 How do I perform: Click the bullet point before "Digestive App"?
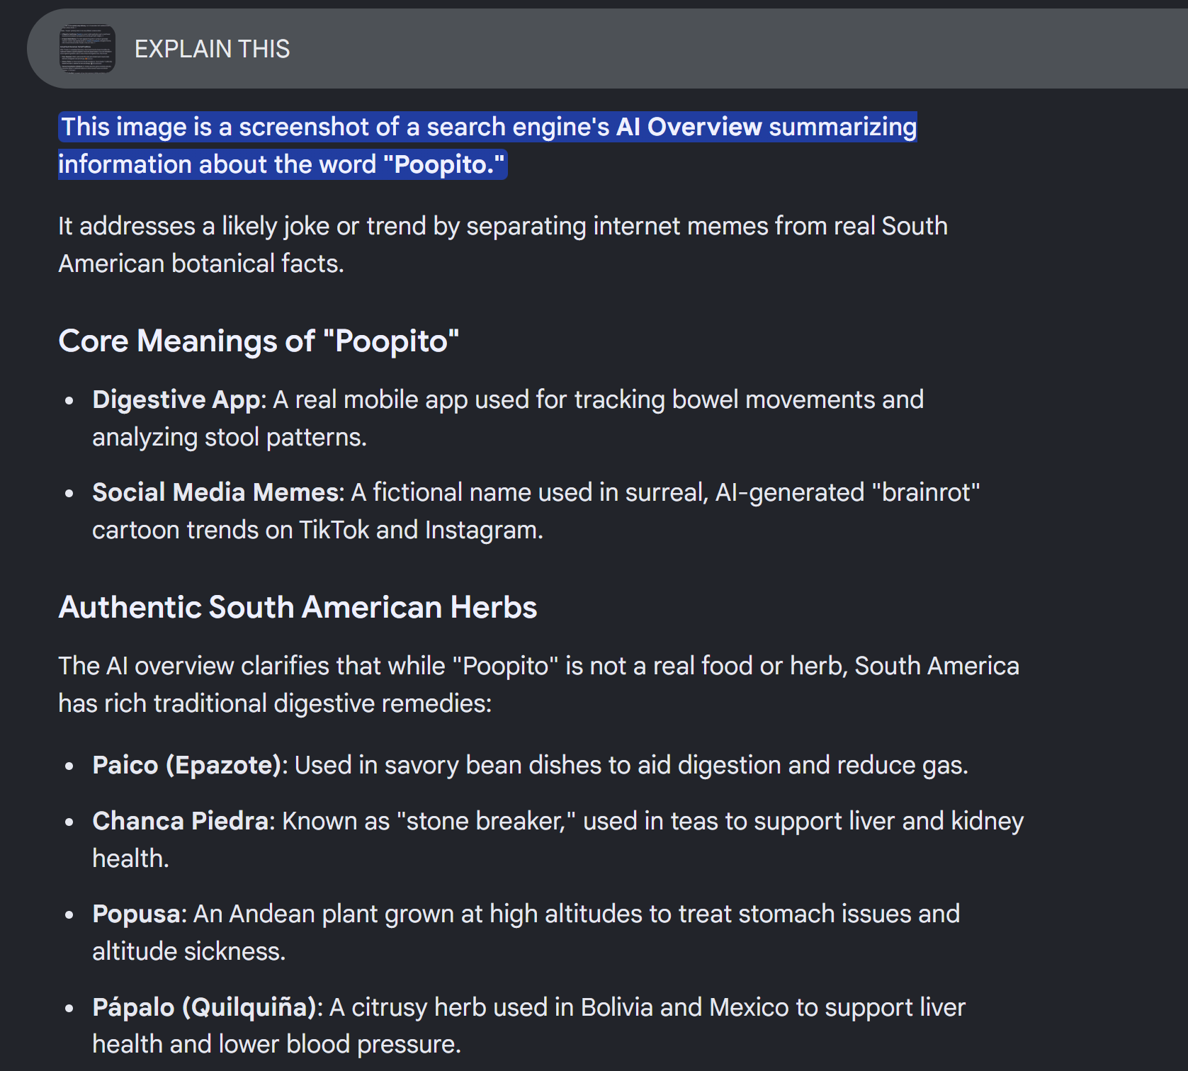point(69,401)
